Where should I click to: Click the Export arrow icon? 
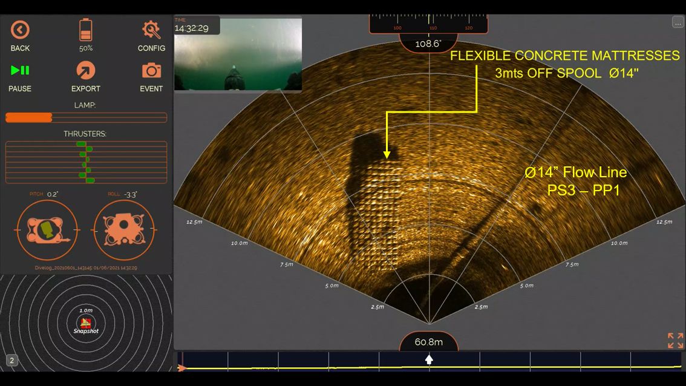coord(85,71)
